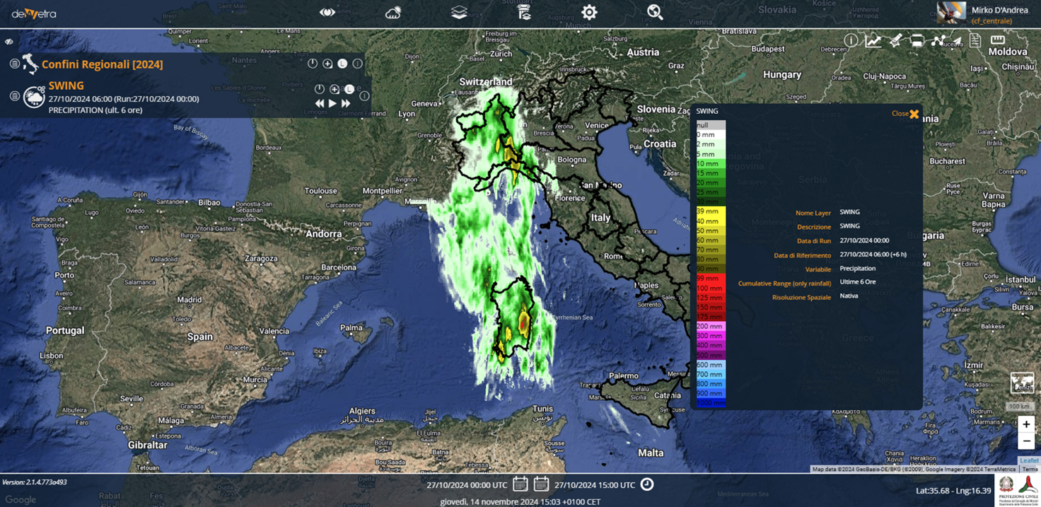Select the polyline path tool in map toolbar
Image resolution: width=1041 pixels, height=507 pixels.
[938, 41]
